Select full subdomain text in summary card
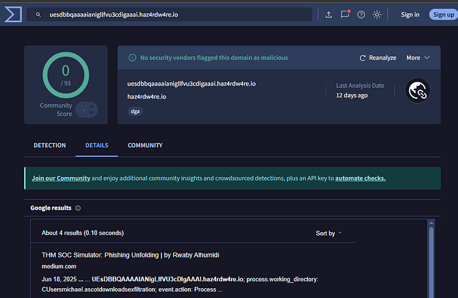 pyautogui.click(x=191, y=84)
